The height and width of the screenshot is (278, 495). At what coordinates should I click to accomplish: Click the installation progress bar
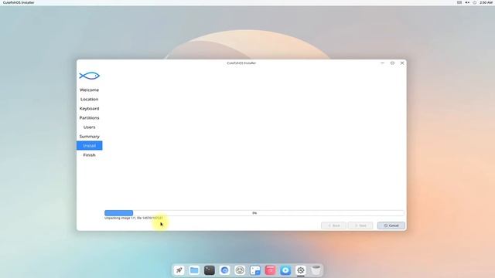click(254, 213)
